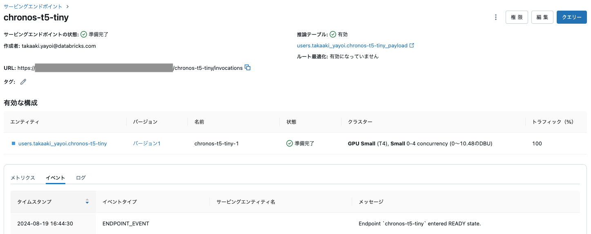Click the chronos-t5-tiny page title
This screenshot has width=591, height=234.
click(36, 17)
